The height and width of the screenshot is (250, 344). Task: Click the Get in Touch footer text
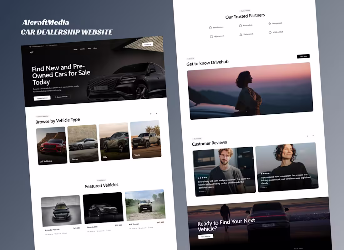pos(298,249)
